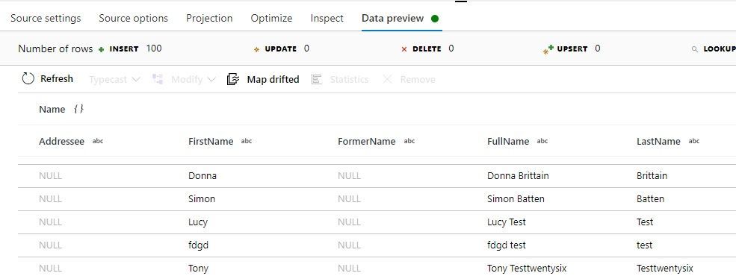The width and height of the screenshot is (736, 276).
Task: Click the red Delete cross icon
Action: pos(404,49)
